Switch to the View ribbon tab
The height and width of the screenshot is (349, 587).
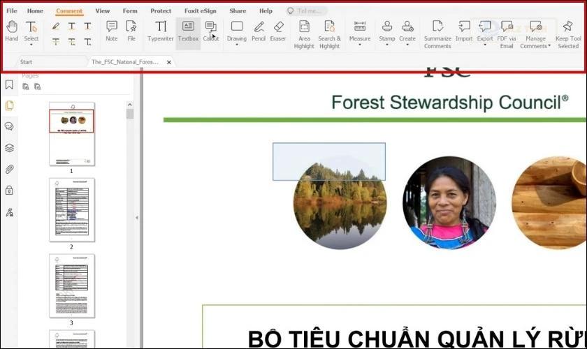[x=102, y=11]
